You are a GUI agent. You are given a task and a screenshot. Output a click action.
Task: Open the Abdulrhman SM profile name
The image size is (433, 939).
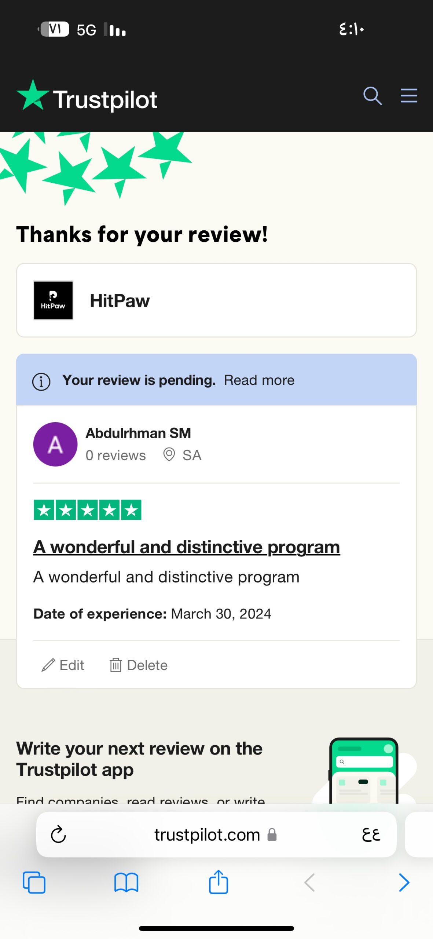[138, 433]
